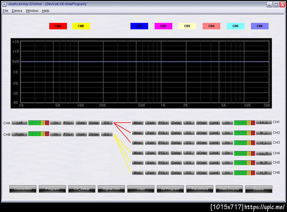Open the Mixer for CH4

pos(138,153)
